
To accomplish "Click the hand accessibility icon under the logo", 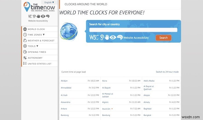I will pyautogui.click(x=38, y=16).
